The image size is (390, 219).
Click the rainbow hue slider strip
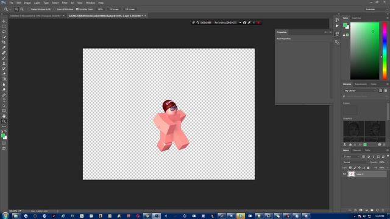(385, 50)
